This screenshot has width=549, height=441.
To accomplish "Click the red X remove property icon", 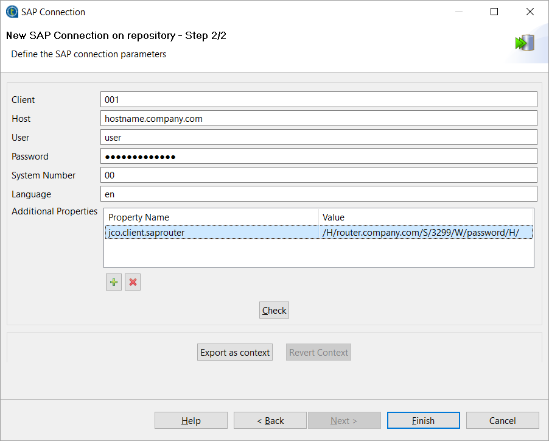I will pos(133,283).
